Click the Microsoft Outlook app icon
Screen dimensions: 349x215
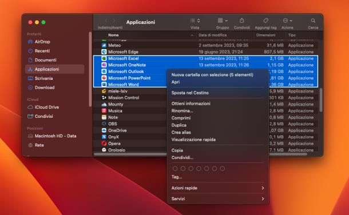104,71
